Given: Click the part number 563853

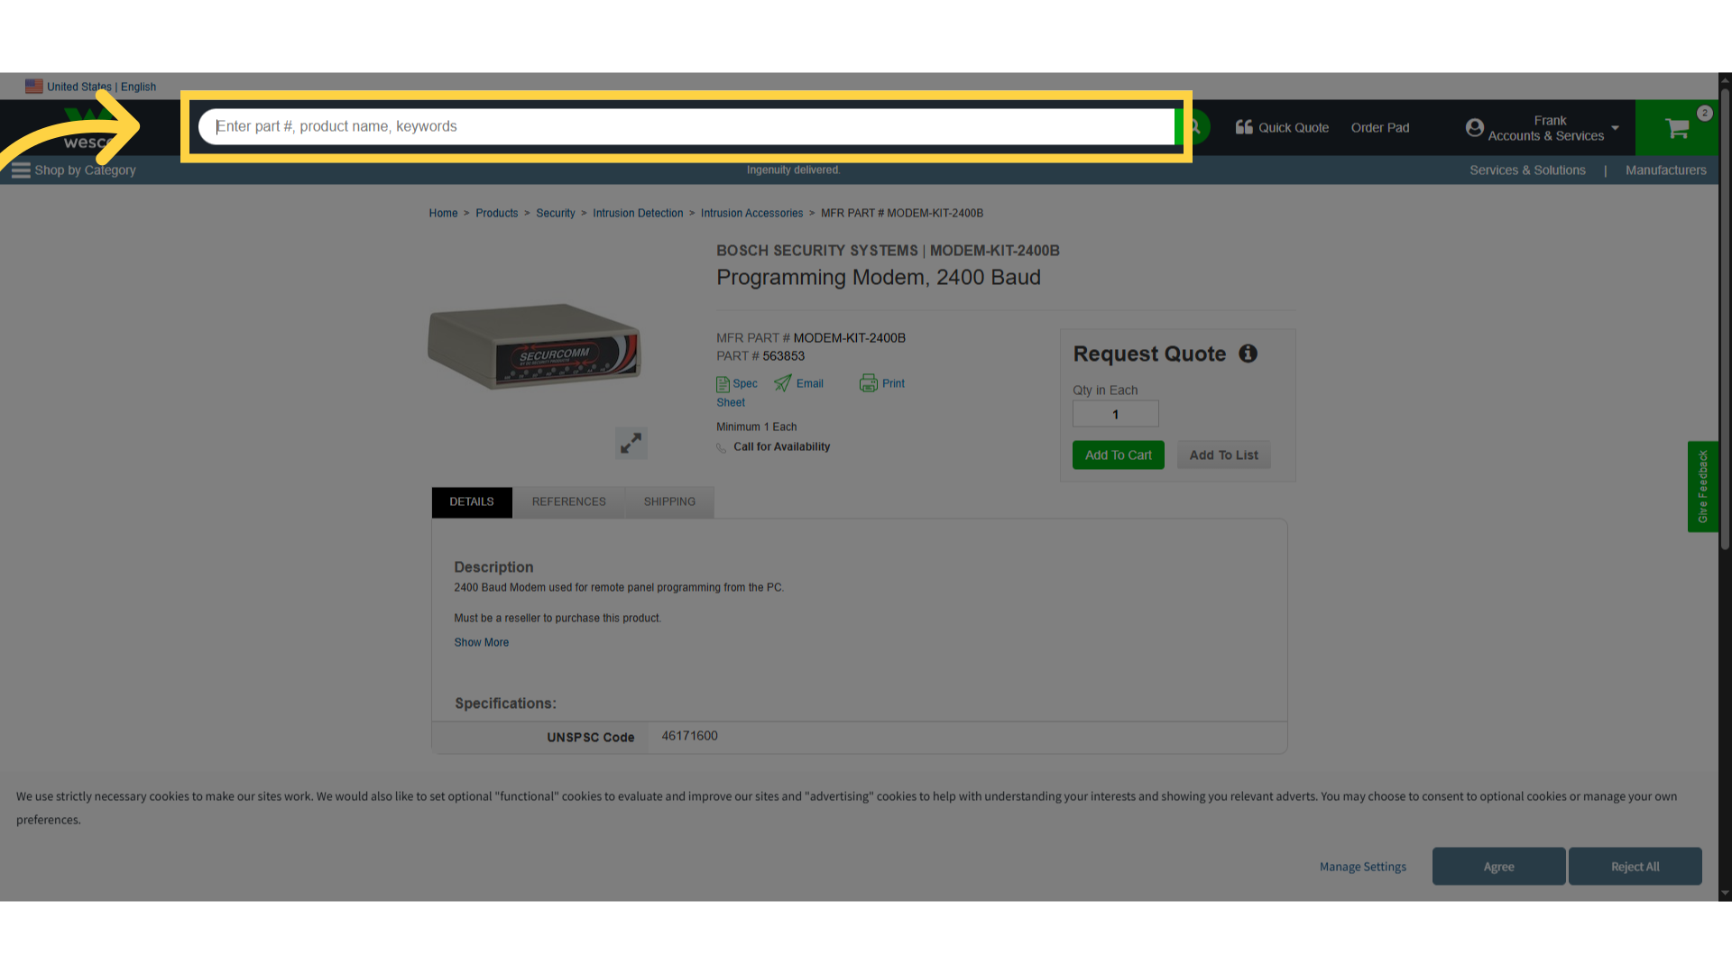Looking at the screenshot, I should 783,356.
